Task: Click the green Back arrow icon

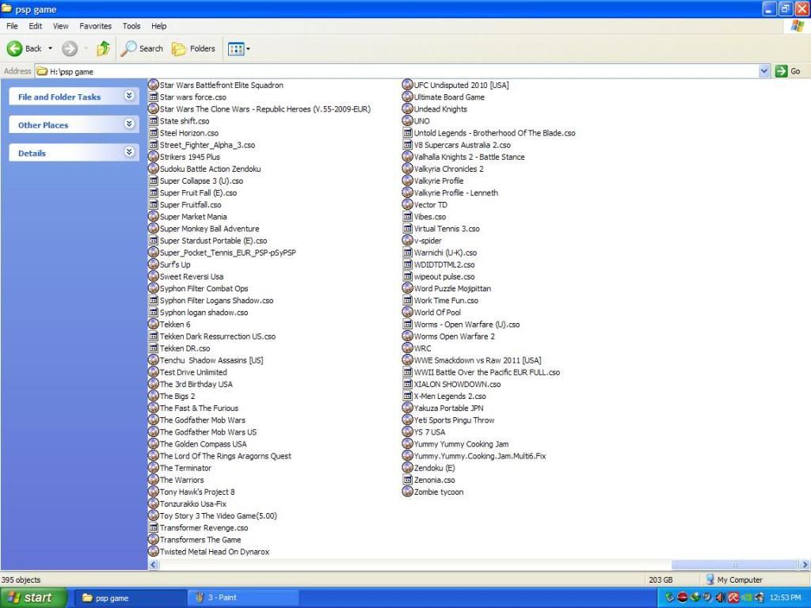Action: pyautogui.click(x=14, y=48)
